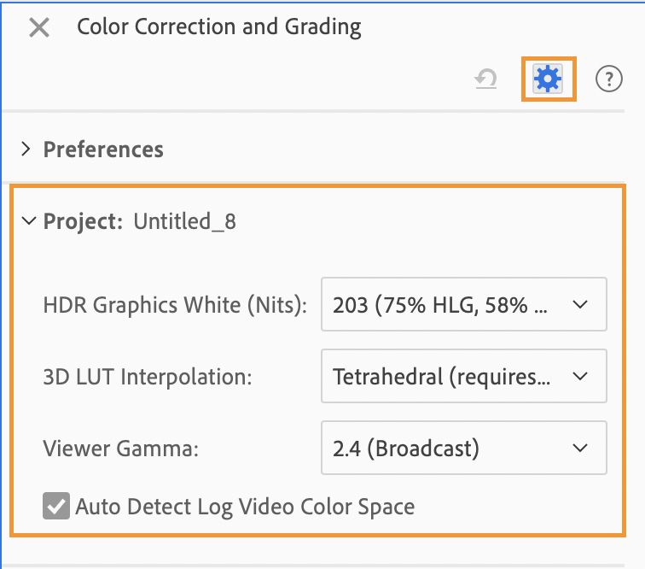Viewport: 645px width, 569px height.
Task: Click the Viewer Gamma label text
Action: pyautogui.click(x=120, y=448)
